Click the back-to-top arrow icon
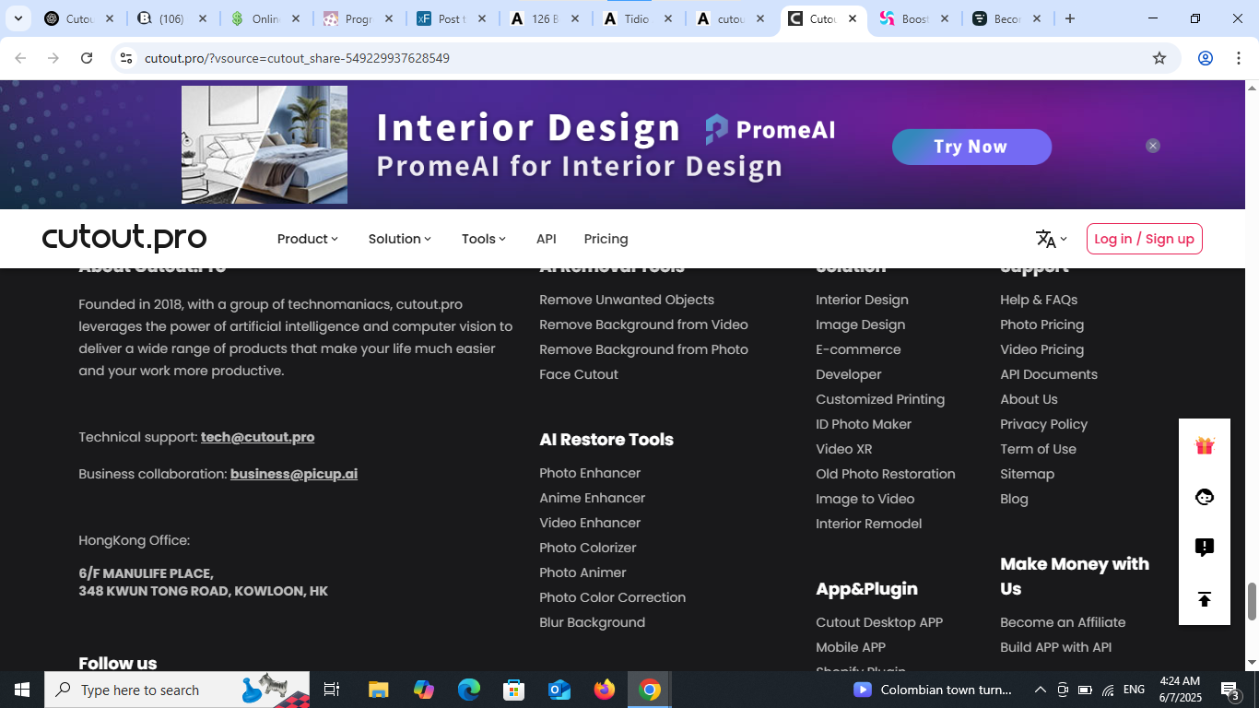 coord(1205,599)
